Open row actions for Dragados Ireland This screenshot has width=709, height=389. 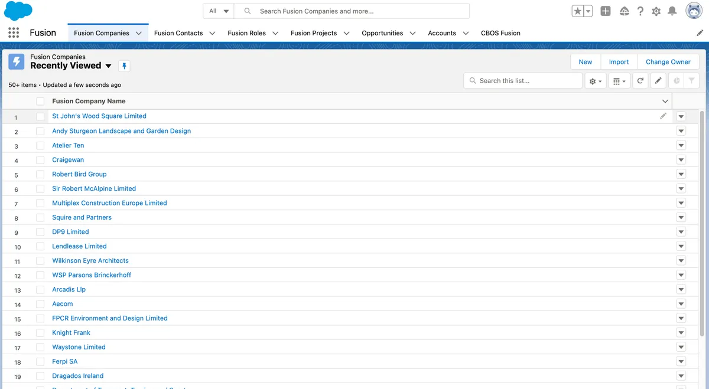tap(681, 376)
